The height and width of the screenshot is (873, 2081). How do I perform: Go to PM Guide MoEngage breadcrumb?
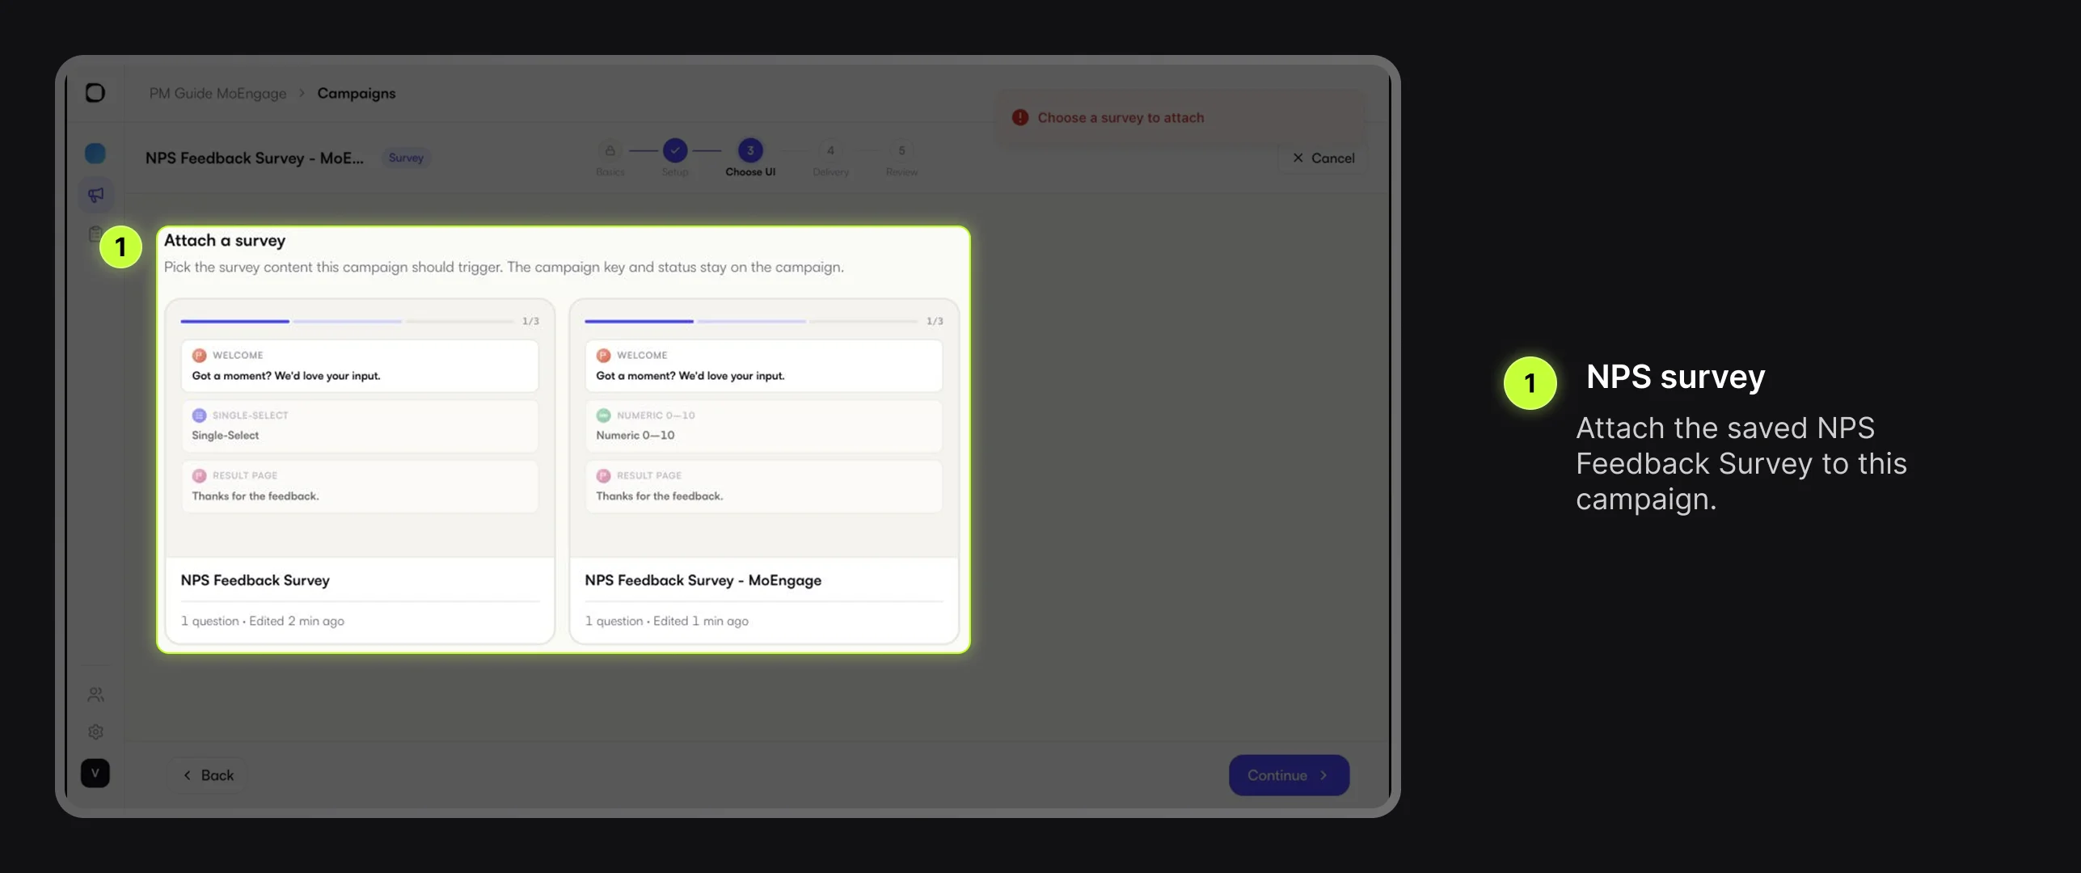217,94
